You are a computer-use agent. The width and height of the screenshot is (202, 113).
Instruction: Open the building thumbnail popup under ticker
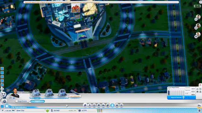pos(76,8)
